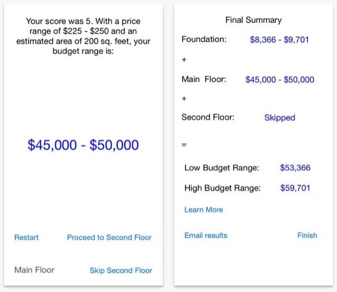Click the Low Budget Range: label
337x292 pixels.
tap(222, 168)
